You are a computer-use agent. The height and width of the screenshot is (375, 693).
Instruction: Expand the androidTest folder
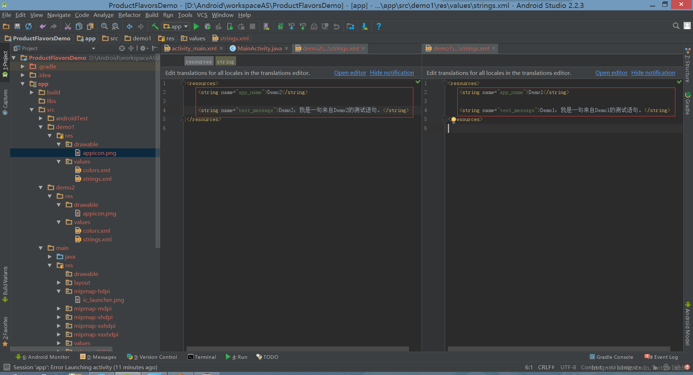(41, 118)
